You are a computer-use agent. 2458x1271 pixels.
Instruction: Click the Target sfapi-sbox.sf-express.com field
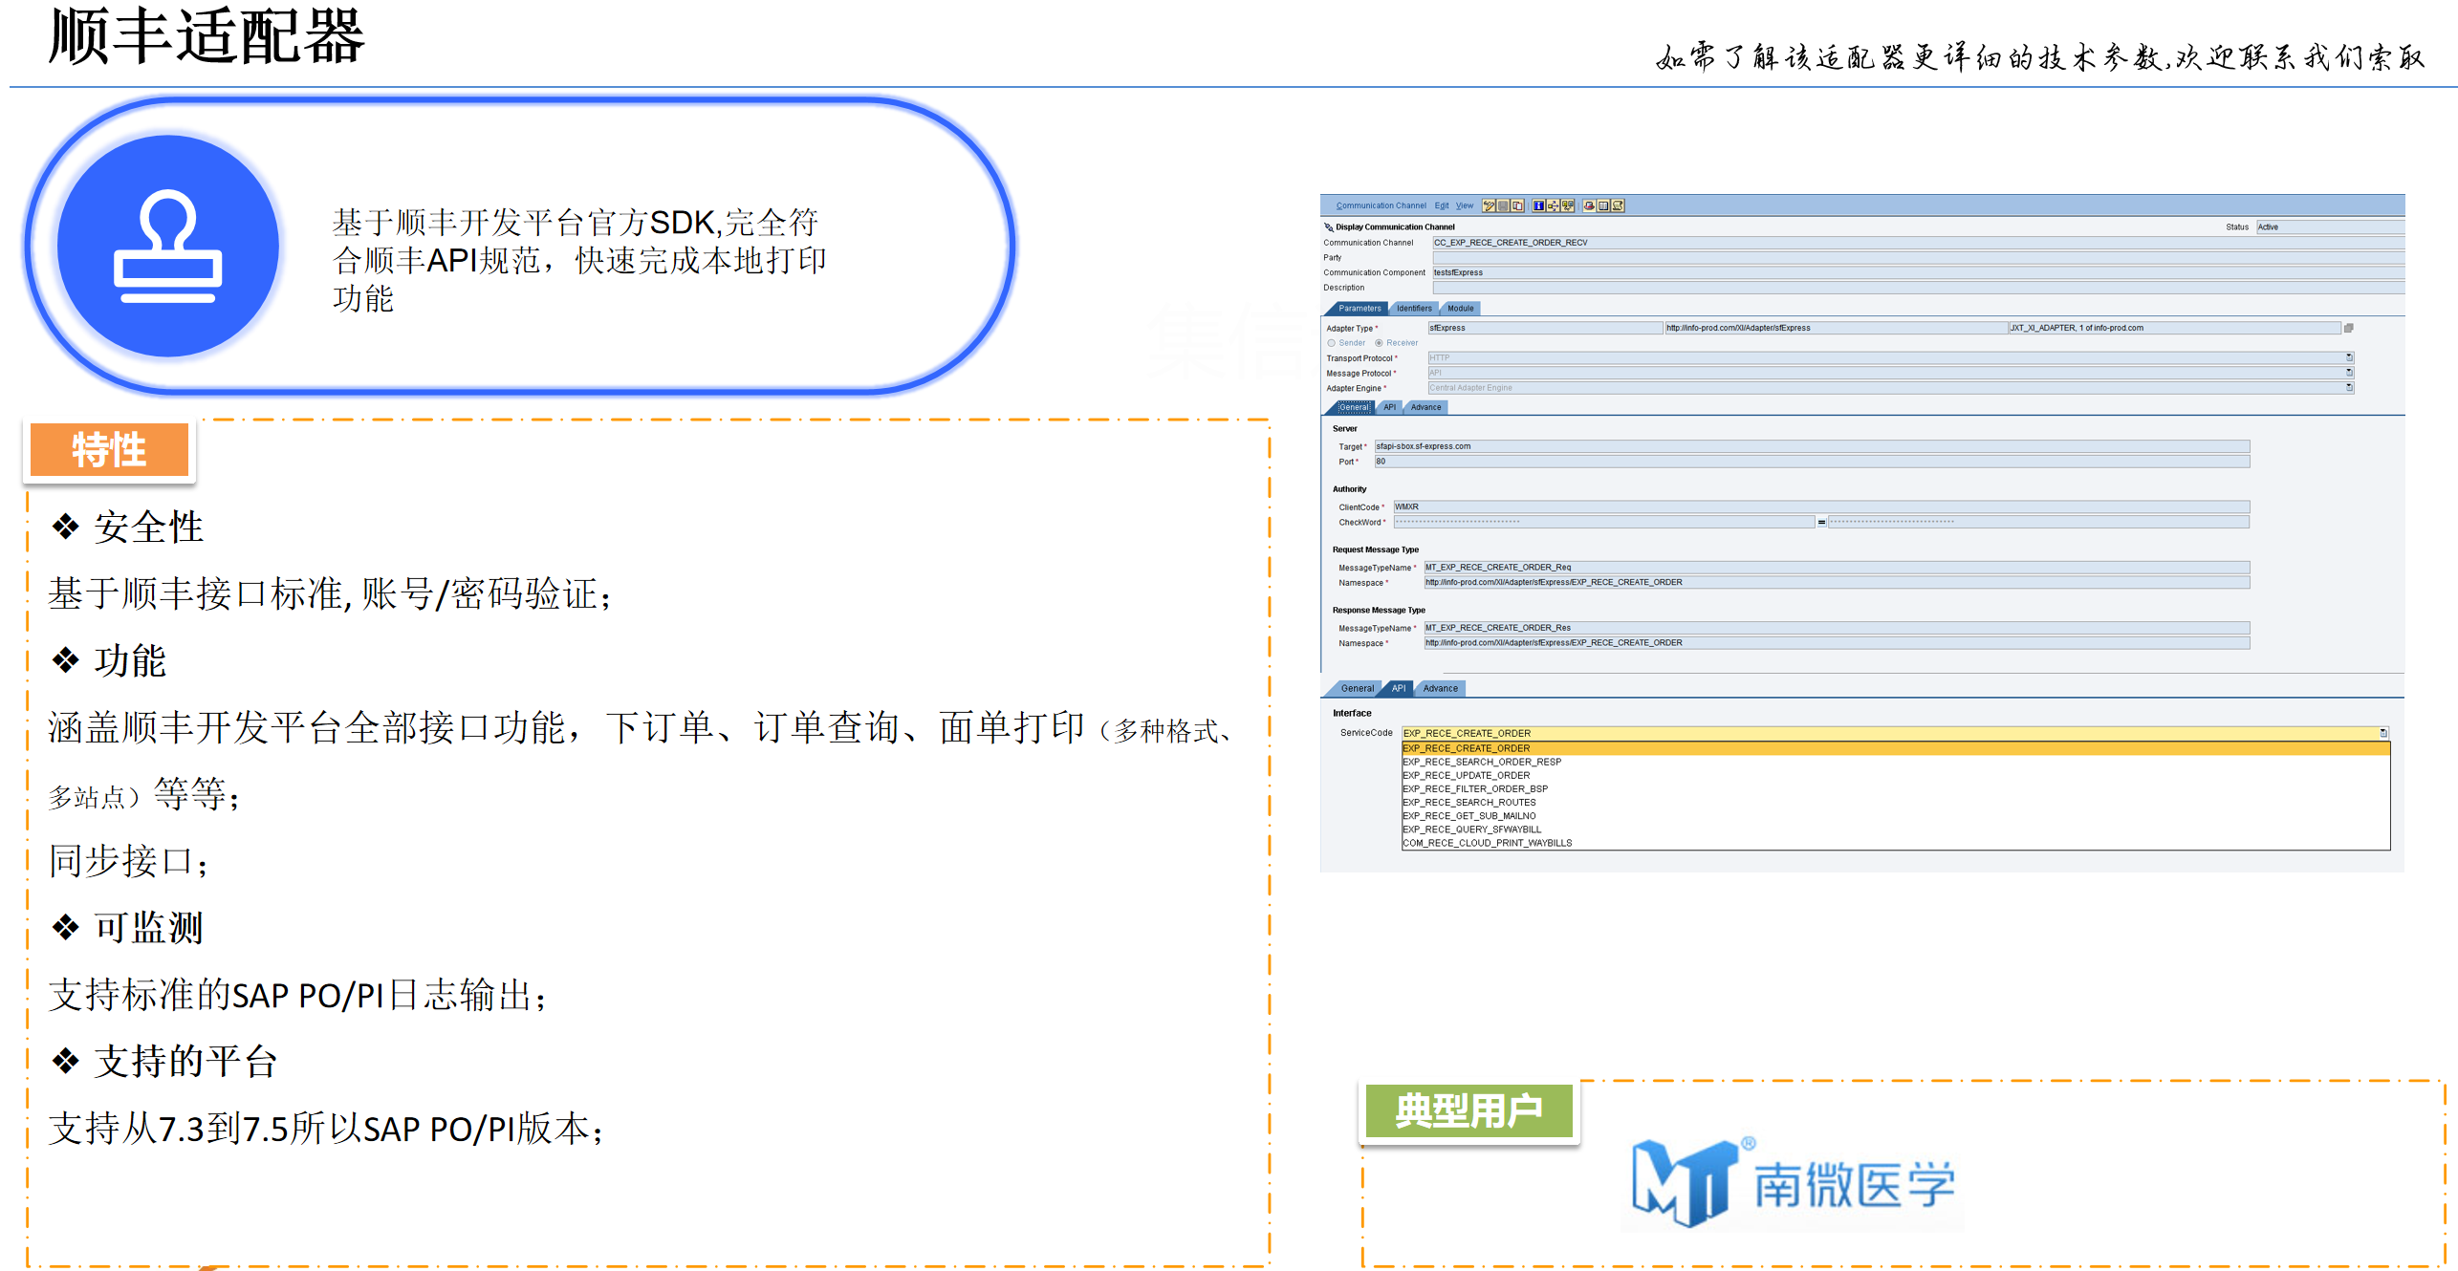click(x=1812, y=446)
